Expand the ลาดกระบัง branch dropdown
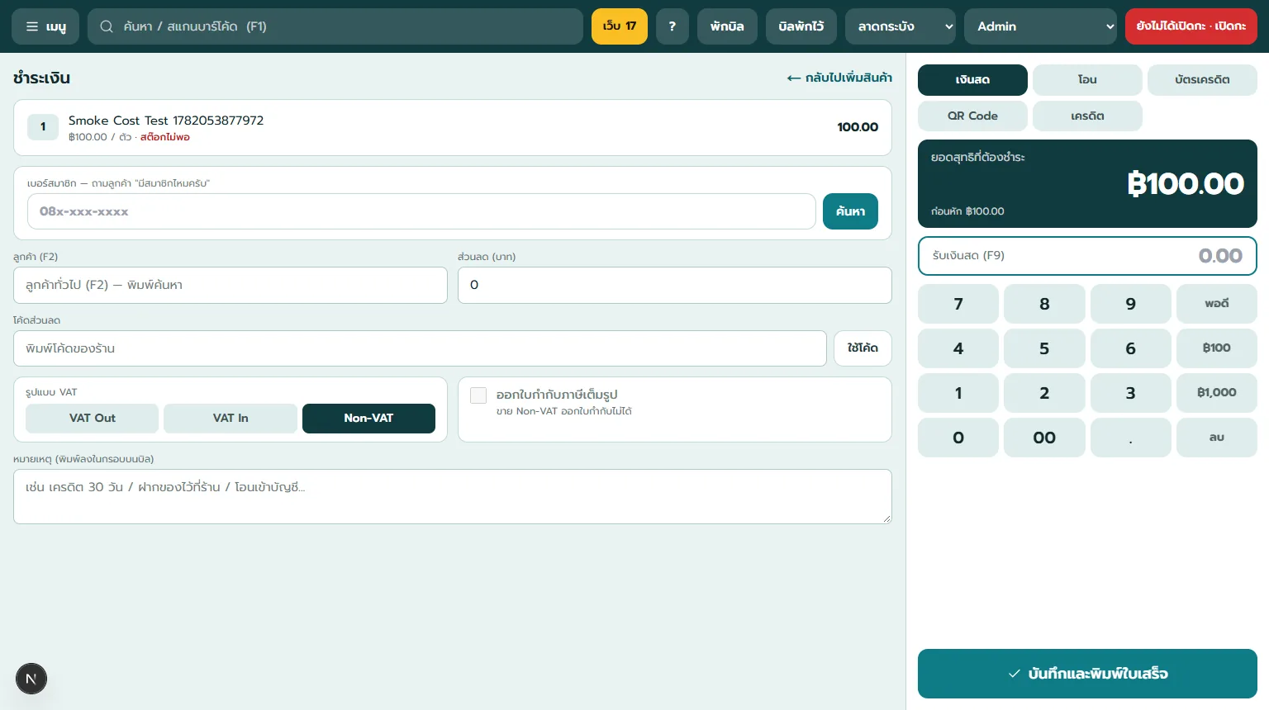The image size is (1269, 710). (x=901, y=26)
